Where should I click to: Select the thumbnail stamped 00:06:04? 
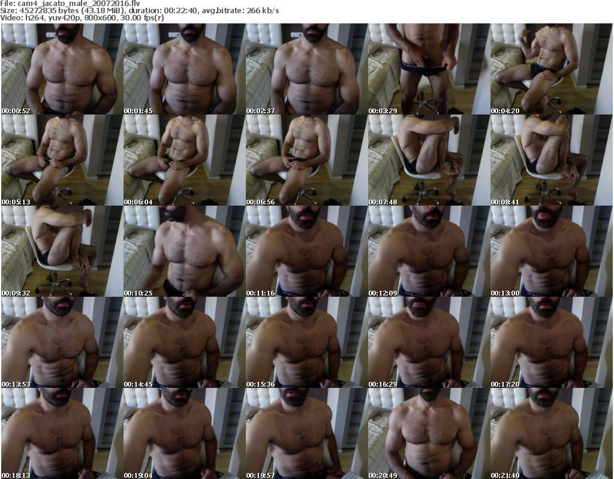coord(185,160)
